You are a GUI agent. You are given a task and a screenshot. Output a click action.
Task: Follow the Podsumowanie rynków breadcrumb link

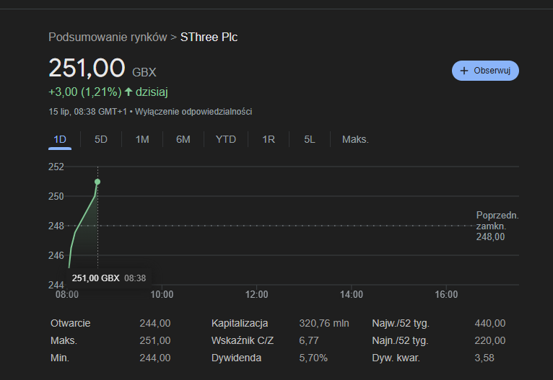[x=108, y=37]
